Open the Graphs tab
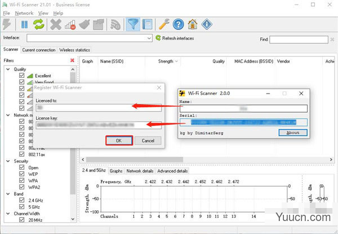The height and width of the screenshot is (234, 338). (116, 171)
